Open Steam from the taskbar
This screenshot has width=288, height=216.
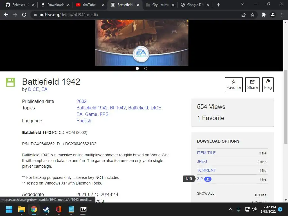pos(46,209)
